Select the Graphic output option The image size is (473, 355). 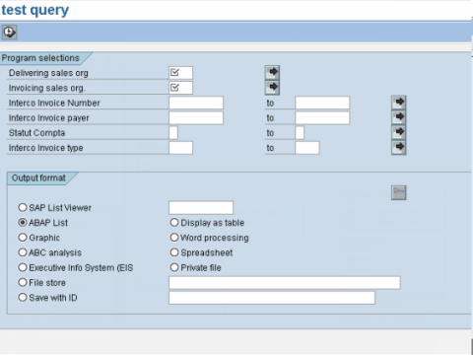(x=23, y=238)
